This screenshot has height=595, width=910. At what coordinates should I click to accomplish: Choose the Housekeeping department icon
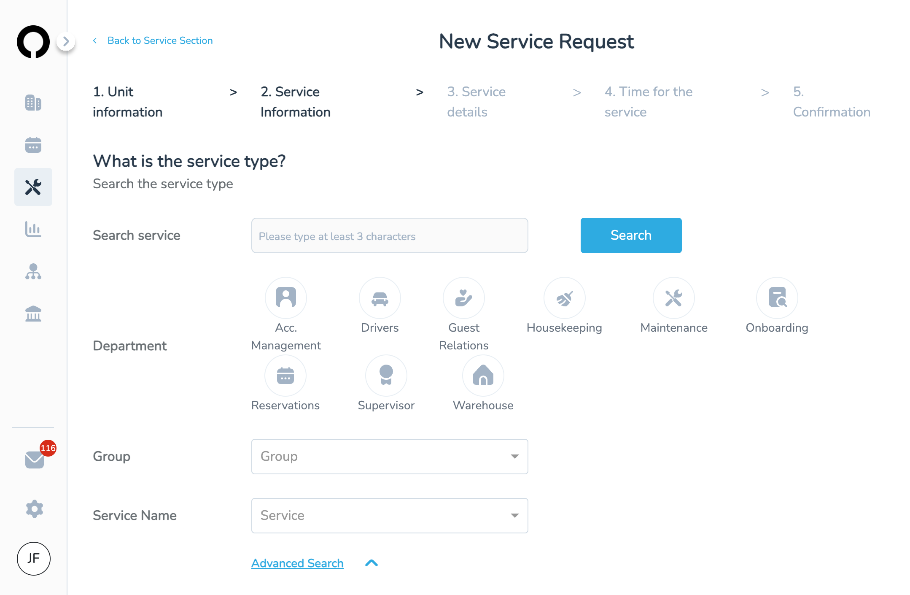click(x=565, y=298)
